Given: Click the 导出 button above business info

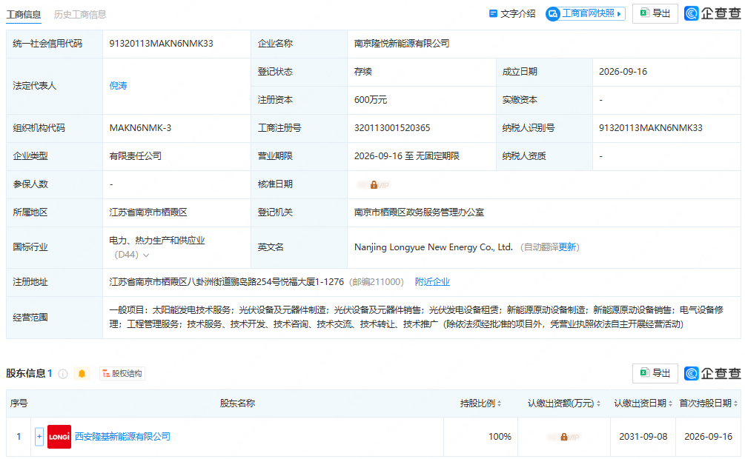Looking at the screenshot, I should point(655,14).
